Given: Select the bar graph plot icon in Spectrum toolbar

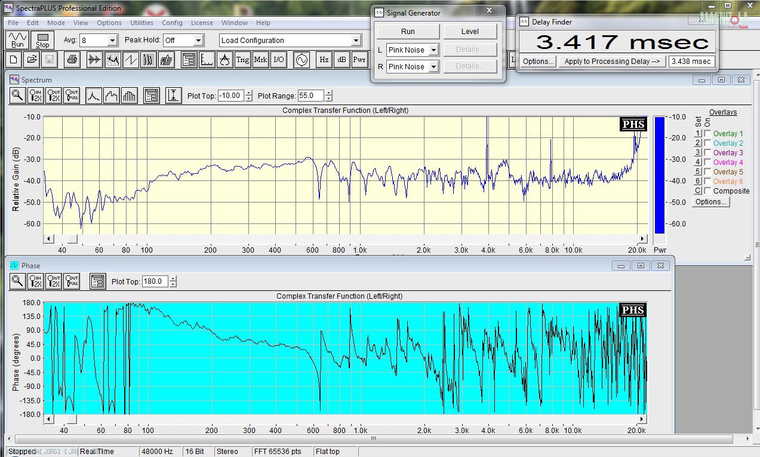Looking at the screenshot, I should click(x=129, y=96).
